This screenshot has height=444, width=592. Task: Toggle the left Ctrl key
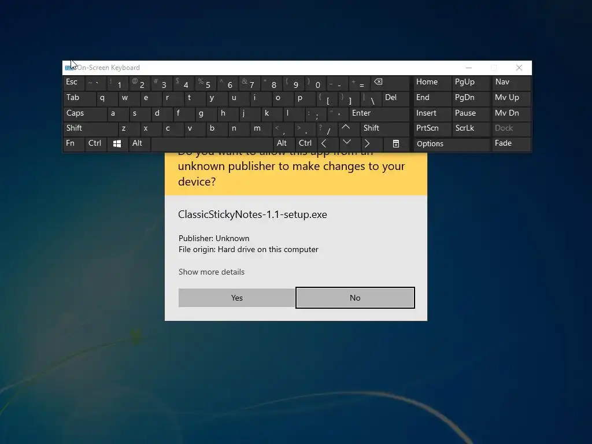pyautogui.click(x=96, y=144)
